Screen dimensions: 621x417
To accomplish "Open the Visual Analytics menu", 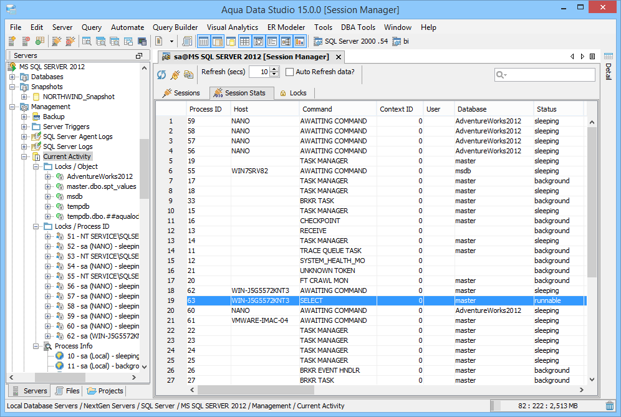I will (233, 27).
